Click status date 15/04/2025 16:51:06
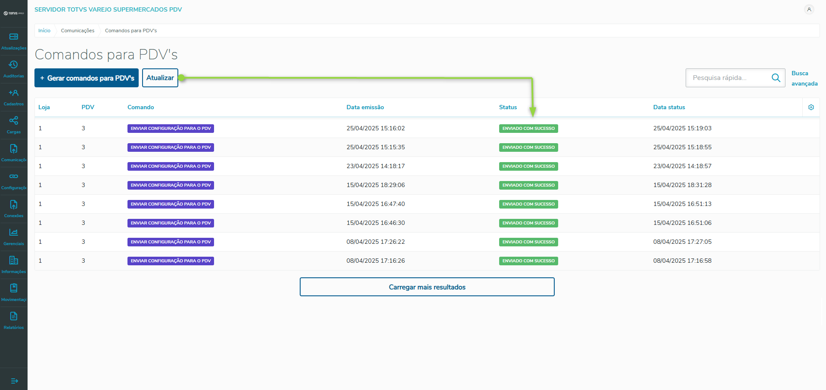This screenshot has height=390, width=826. click(682, 223)
